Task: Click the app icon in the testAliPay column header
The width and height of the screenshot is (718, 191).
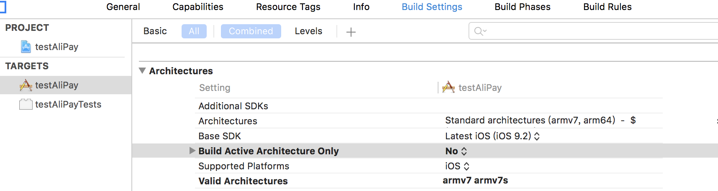Action: coord(449,88)
